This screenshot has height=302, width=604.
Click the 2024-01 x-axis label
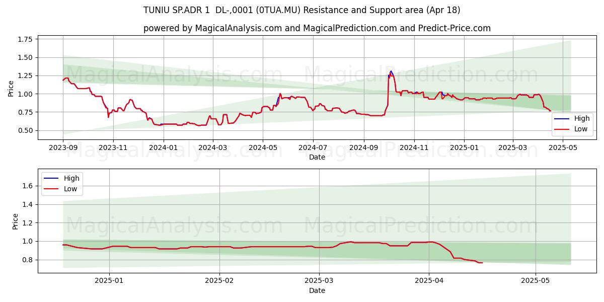pyautogui.click(x=163, y=148)
